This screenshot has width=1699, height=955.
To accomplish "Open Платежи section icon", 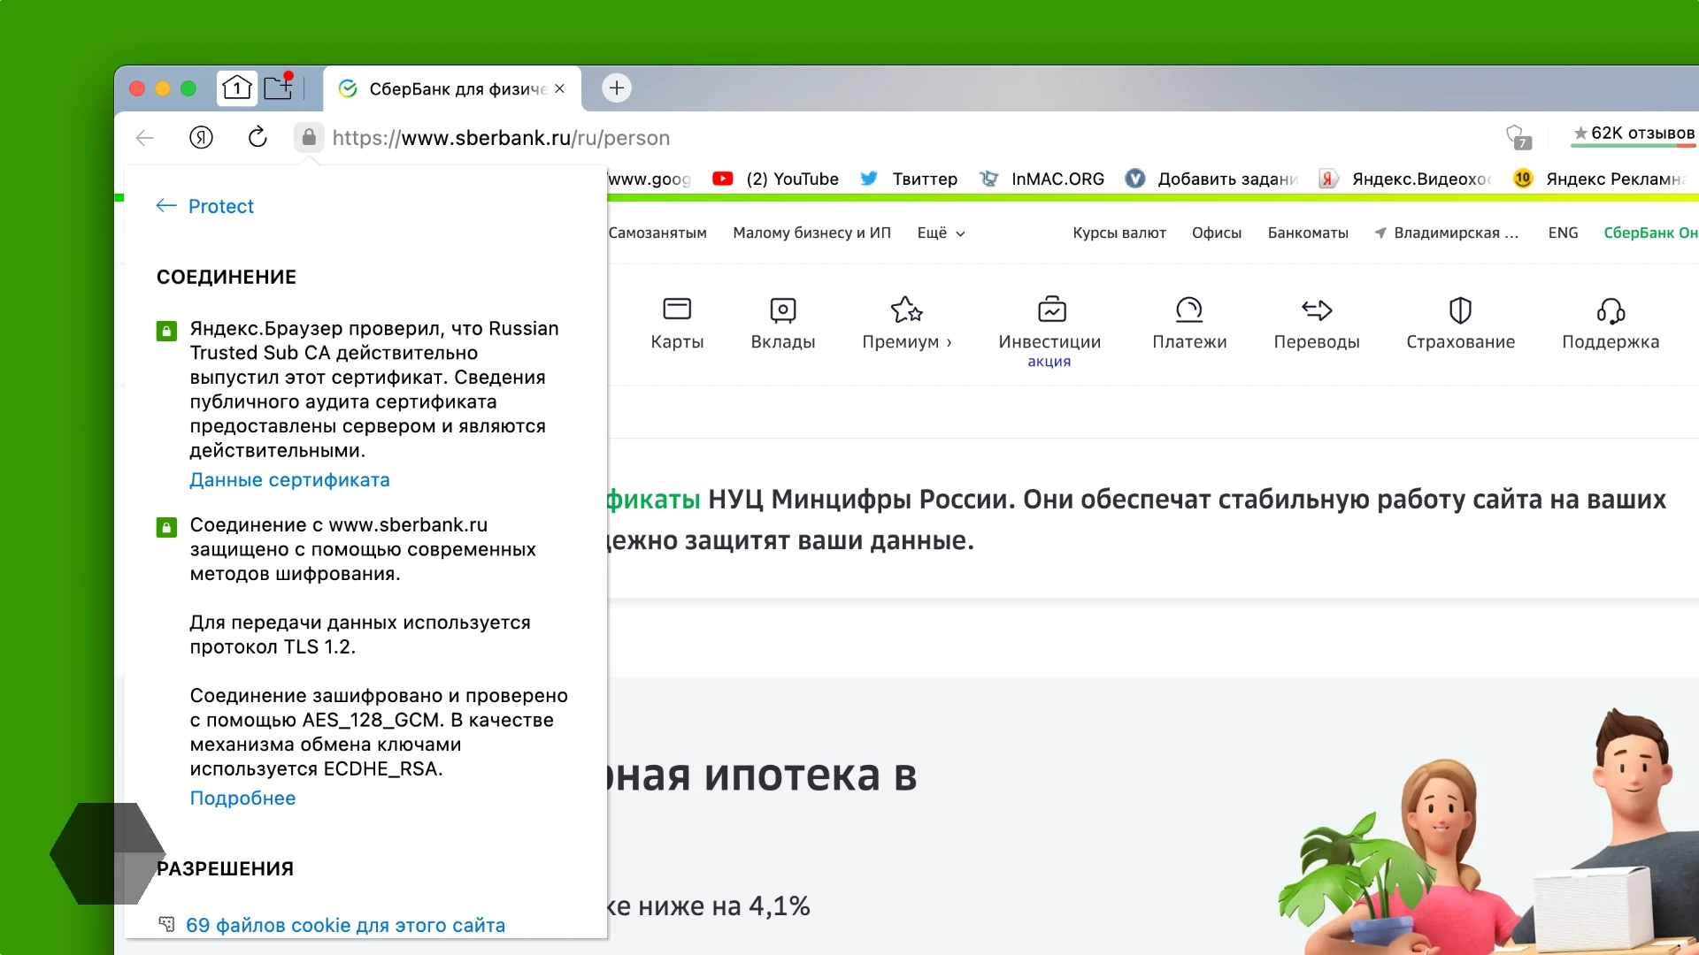I will coord(1189,309).
